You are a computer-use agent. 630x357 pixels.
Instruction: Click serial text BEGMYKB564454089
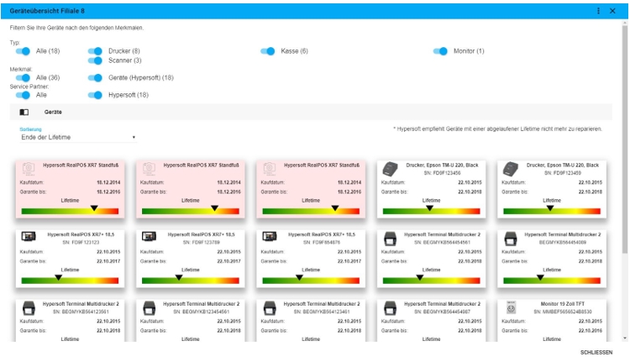click(x=563, y=243)
